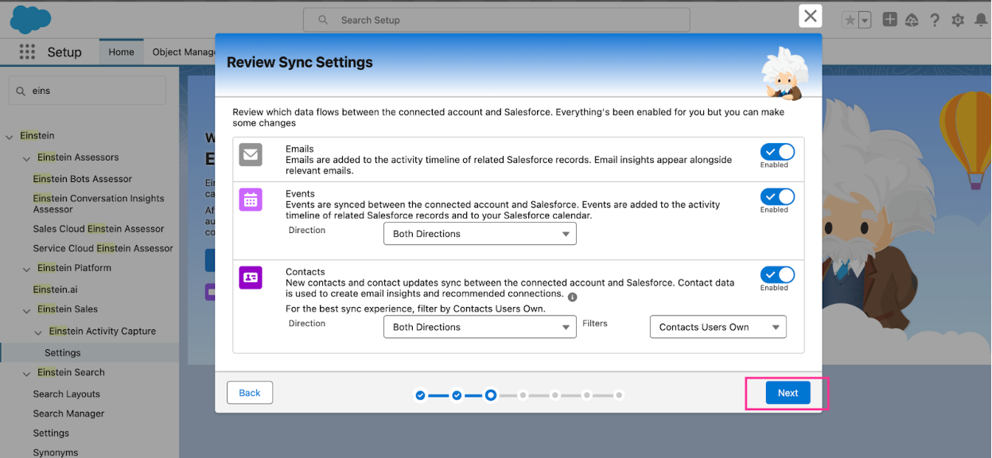Click the magnifier icon in Quick Find box
Screen dimensions: 992x458
21,91
